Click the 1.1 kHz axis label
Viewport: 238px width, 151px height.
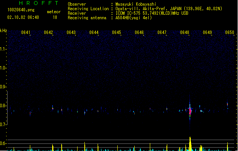(3, 49)
